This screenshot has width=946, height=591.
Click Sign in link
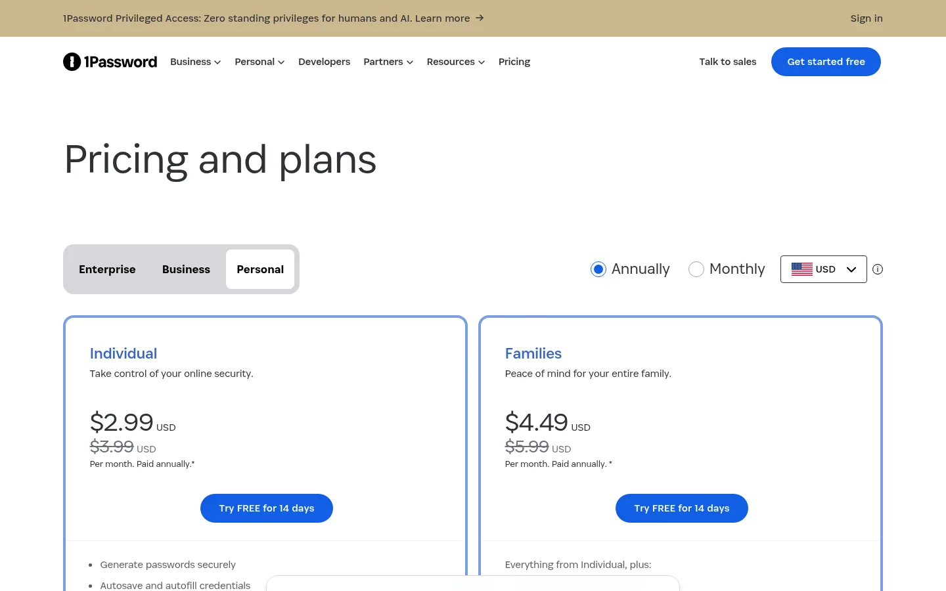[x=867, y=18]
